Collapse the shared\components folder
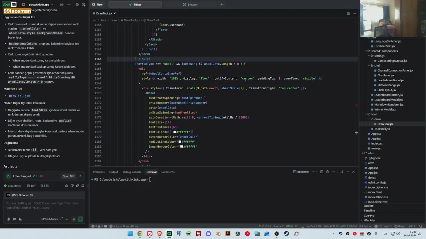 pyautogui.click(x=384, y=51)
